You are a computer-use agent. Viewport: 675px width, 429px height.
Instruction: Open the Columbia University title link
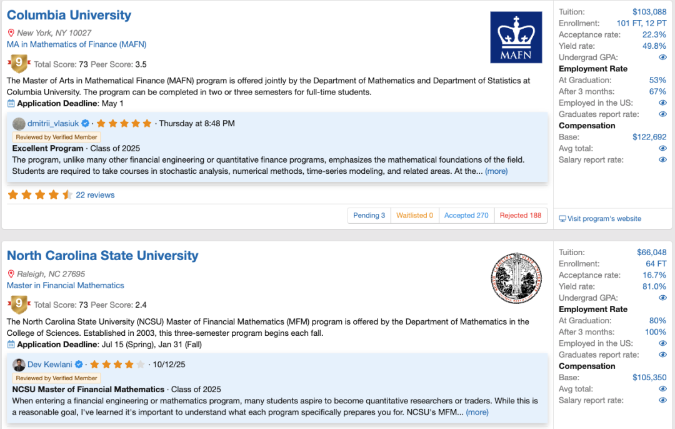(69, 15)
